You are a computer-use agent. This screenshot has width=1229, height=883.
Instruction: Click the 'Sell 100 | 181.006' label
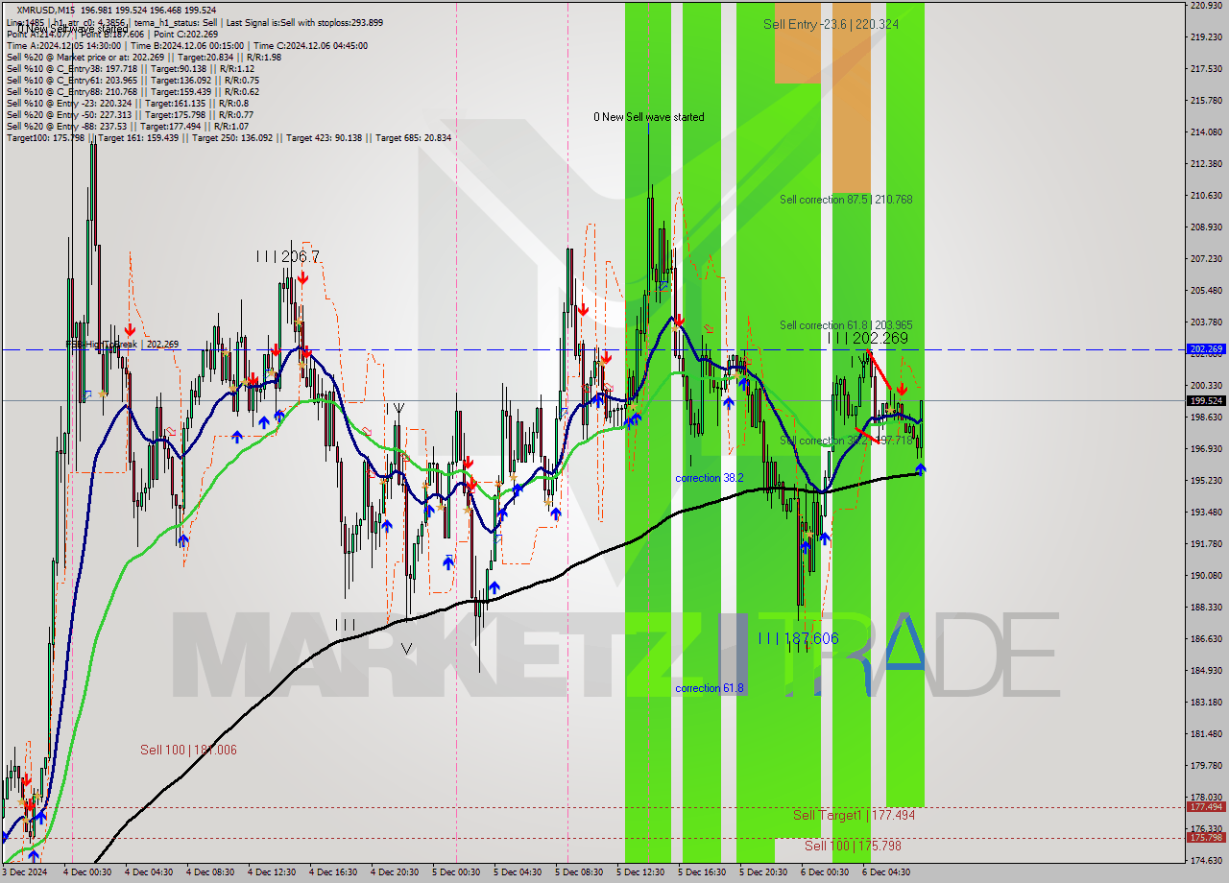coord(188,750)
